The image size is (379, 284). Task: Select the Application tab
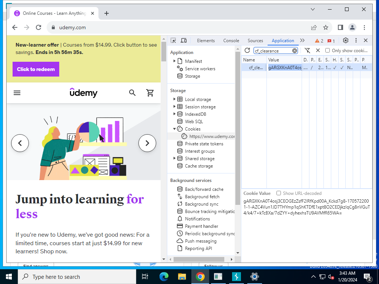283,41
